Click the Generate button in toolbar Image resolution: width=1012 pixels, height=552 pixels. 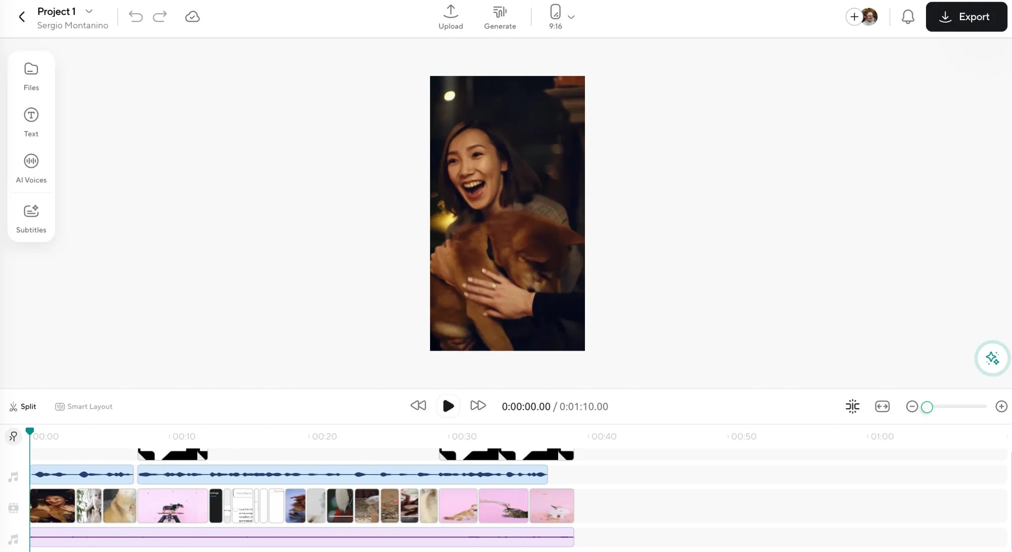[499, 16]
